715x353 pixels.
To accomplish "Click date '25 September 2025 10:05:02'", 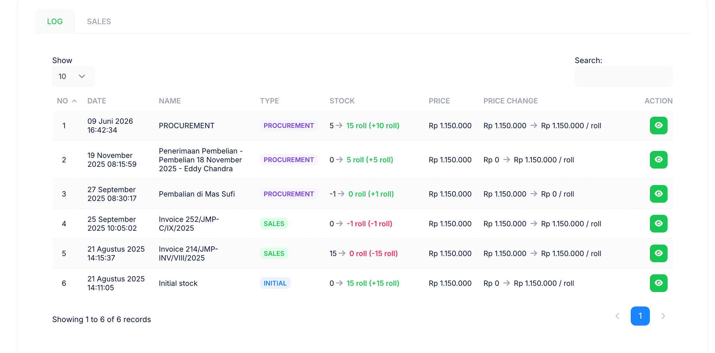I will click(112, 224).
